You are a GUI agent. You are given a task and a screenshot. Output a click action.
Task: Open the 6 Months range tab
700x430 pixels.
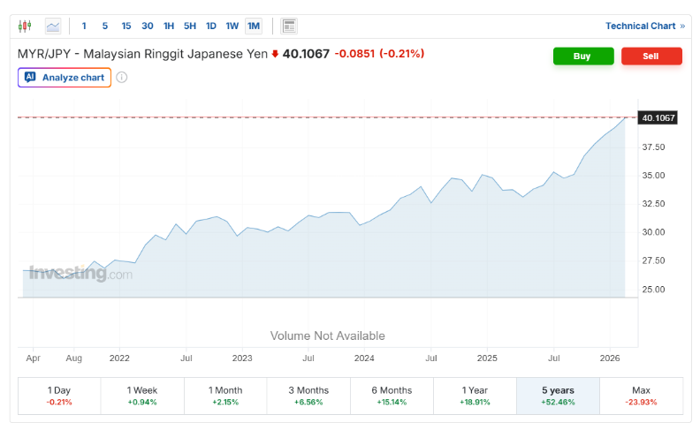(392, 396)
